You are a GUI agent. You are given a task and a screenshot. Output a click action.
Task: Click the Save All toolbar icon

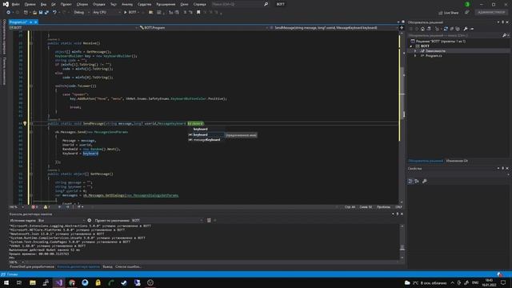46,13
